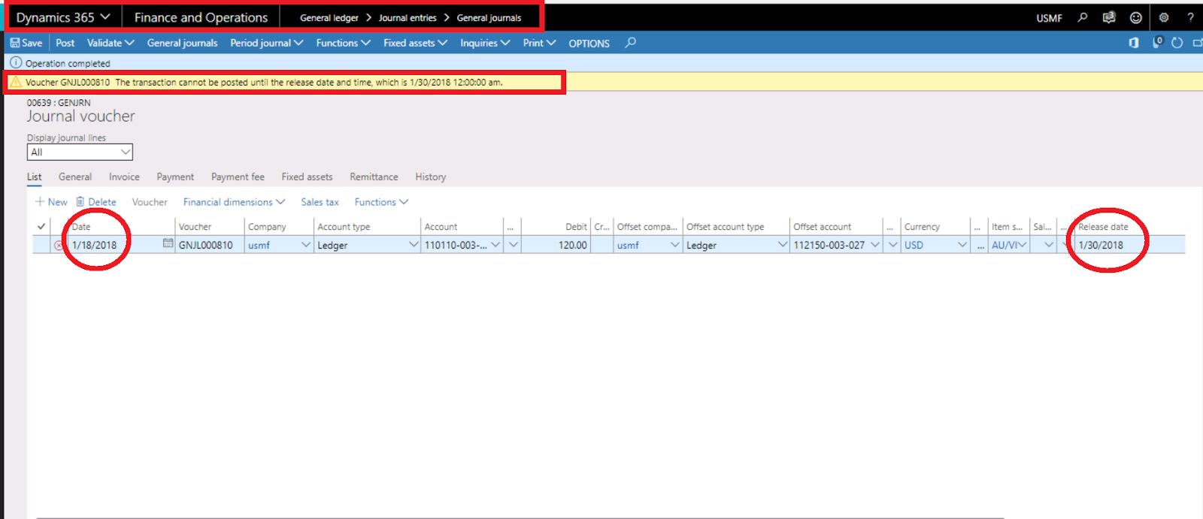Open in Microsoft Office icon
This screenshot has height=519, width=1203.
point(1134,43)
